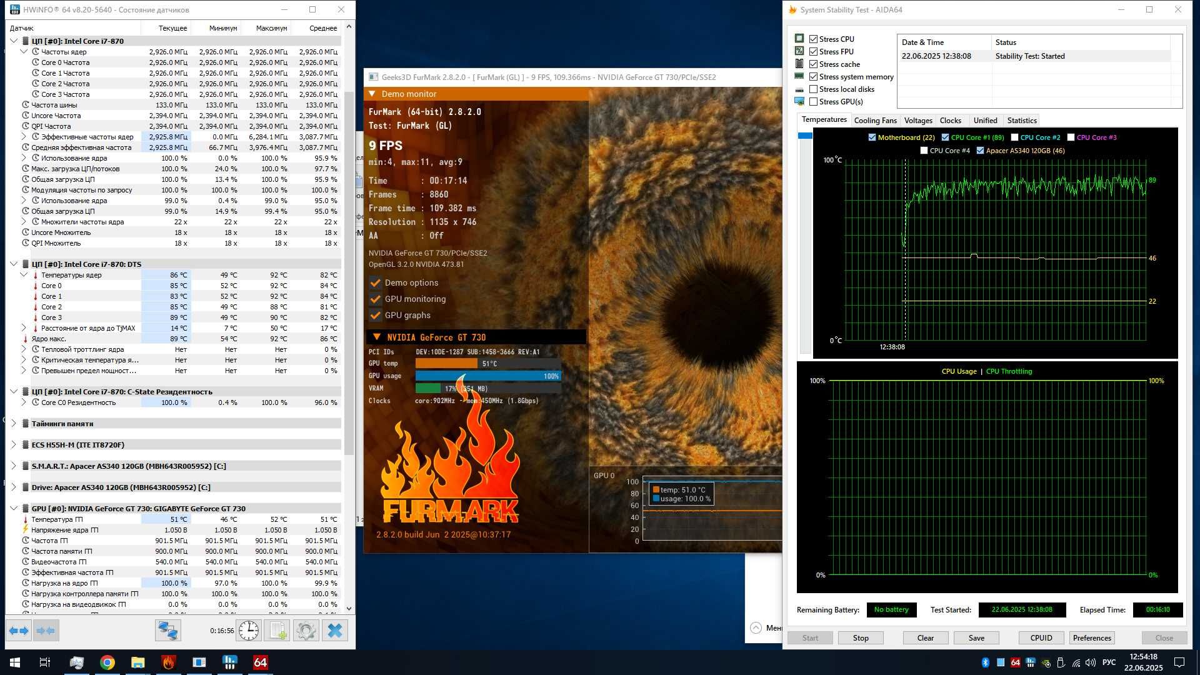Viewport: 1200px width, 675px height.
Task: Collapse FurMark NVIDIA GeForce GT 730 section
Action: coord(377,337)
